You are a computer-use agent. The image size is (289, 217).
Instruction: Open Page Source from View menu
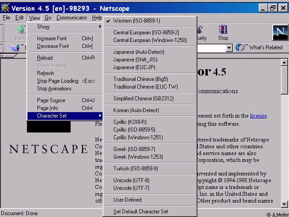(x=65, y=100)
